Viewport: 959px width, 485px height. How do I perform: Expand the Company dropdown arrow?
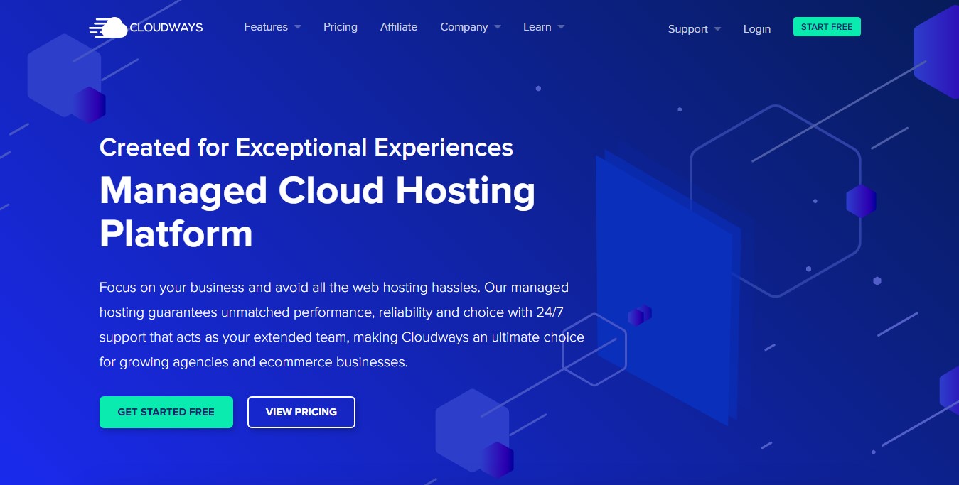[x=498, y=27]
